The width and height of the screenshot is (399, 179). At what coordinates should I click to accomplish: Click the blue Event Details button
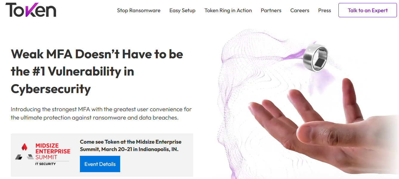coord(100,164)
